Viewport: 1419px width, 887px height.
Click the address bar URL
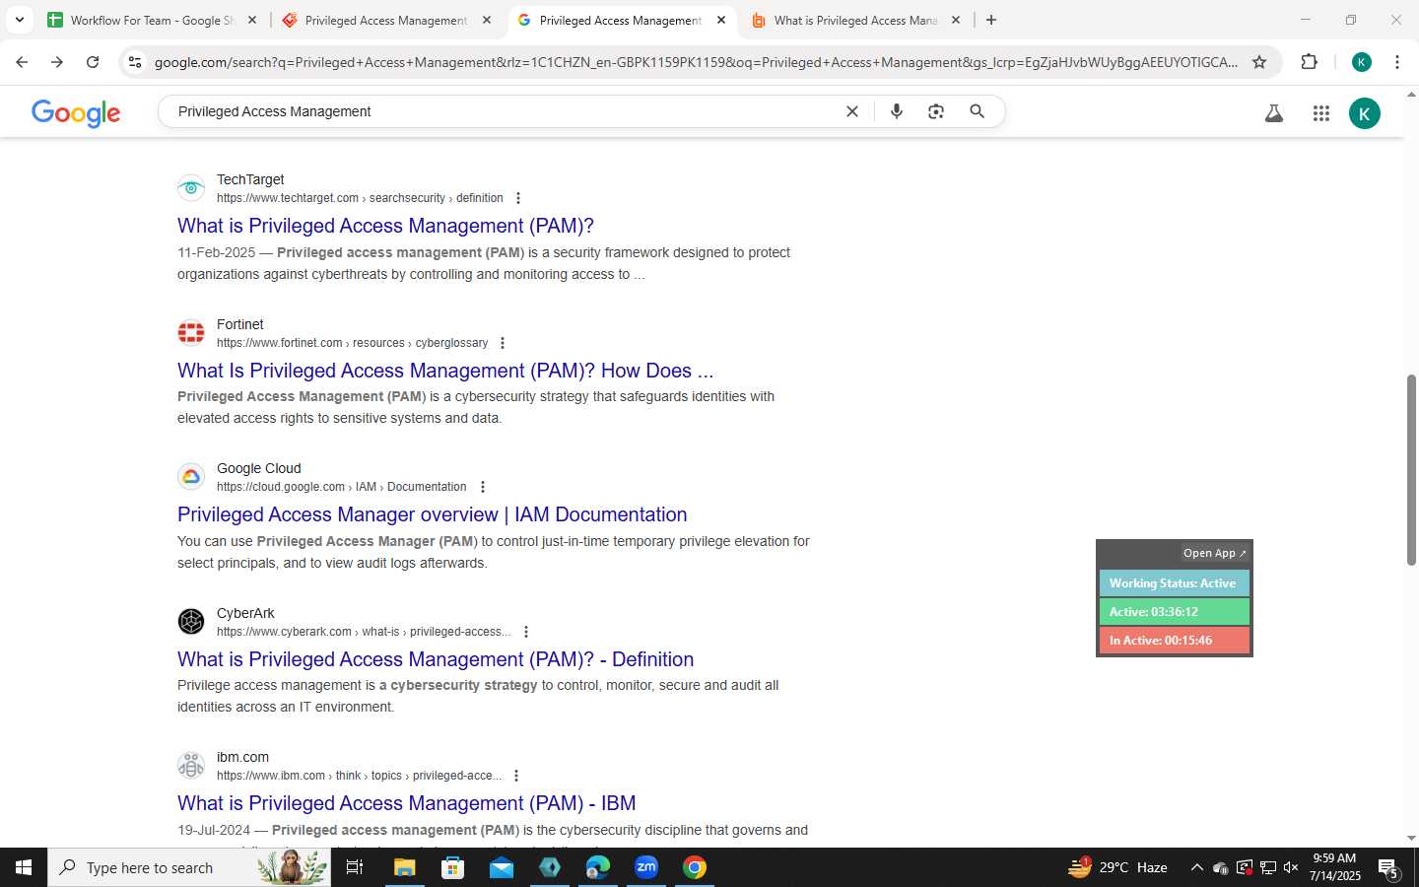click(x=696, y=62)
